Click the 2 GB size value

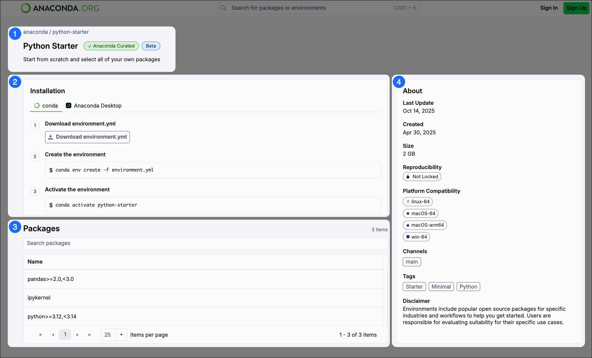pyautogui.click(x=409, y=154)
